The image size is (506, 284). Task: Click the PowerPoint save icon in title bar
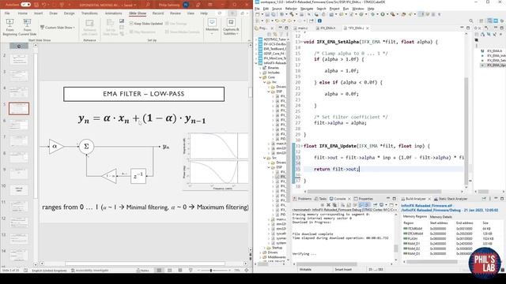click(x=37, y=5)
